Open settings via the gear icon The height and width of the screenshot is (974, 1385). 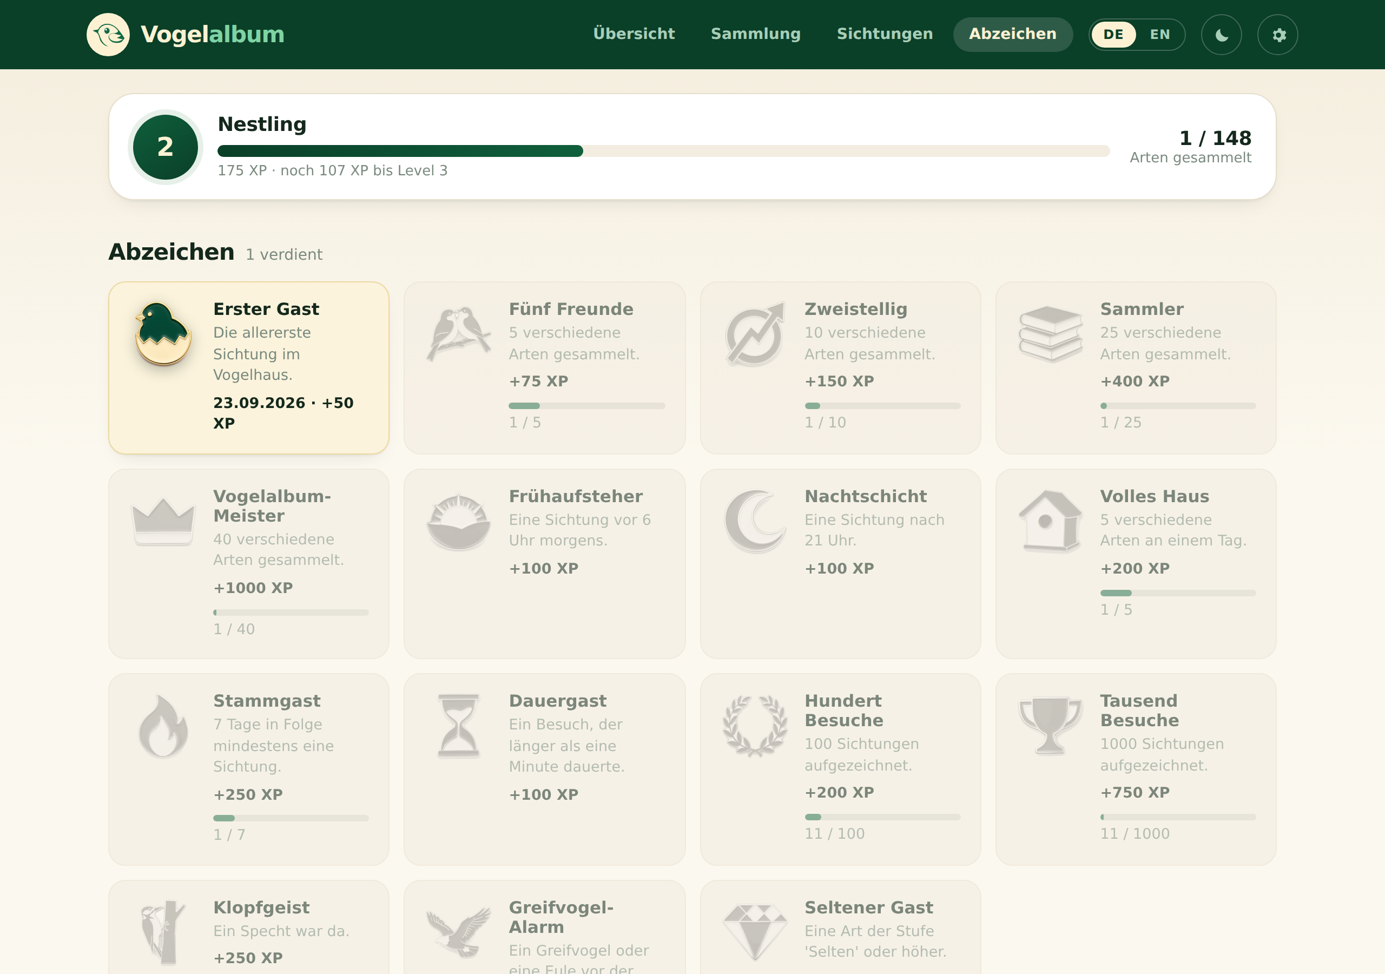(1278, 35)
